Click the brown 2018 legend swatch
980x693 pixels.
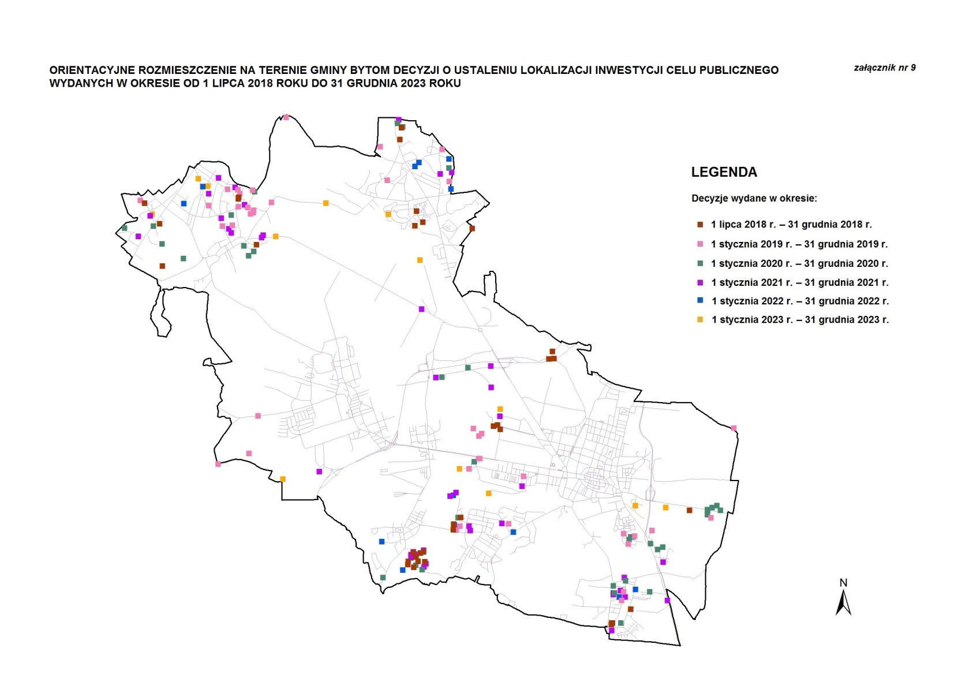(x=700, y=225)
